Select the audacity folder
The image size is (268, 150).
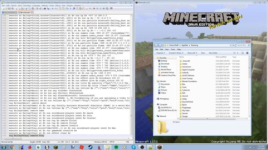[x=185, y=72]
